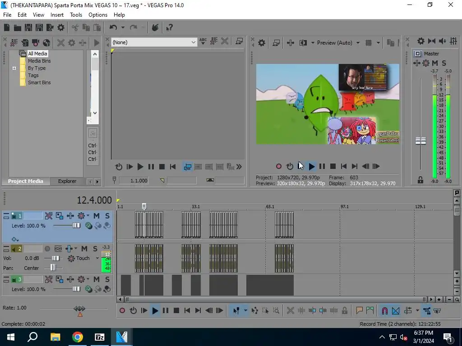Screen dimensions: 462x346
Task: Mute the Master bus
Action: click(x=435, y=63)
